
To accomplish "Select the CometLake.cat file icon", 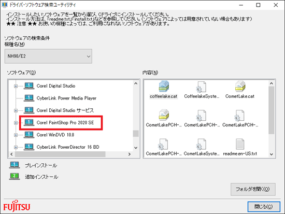I will [x=240, y=87].
